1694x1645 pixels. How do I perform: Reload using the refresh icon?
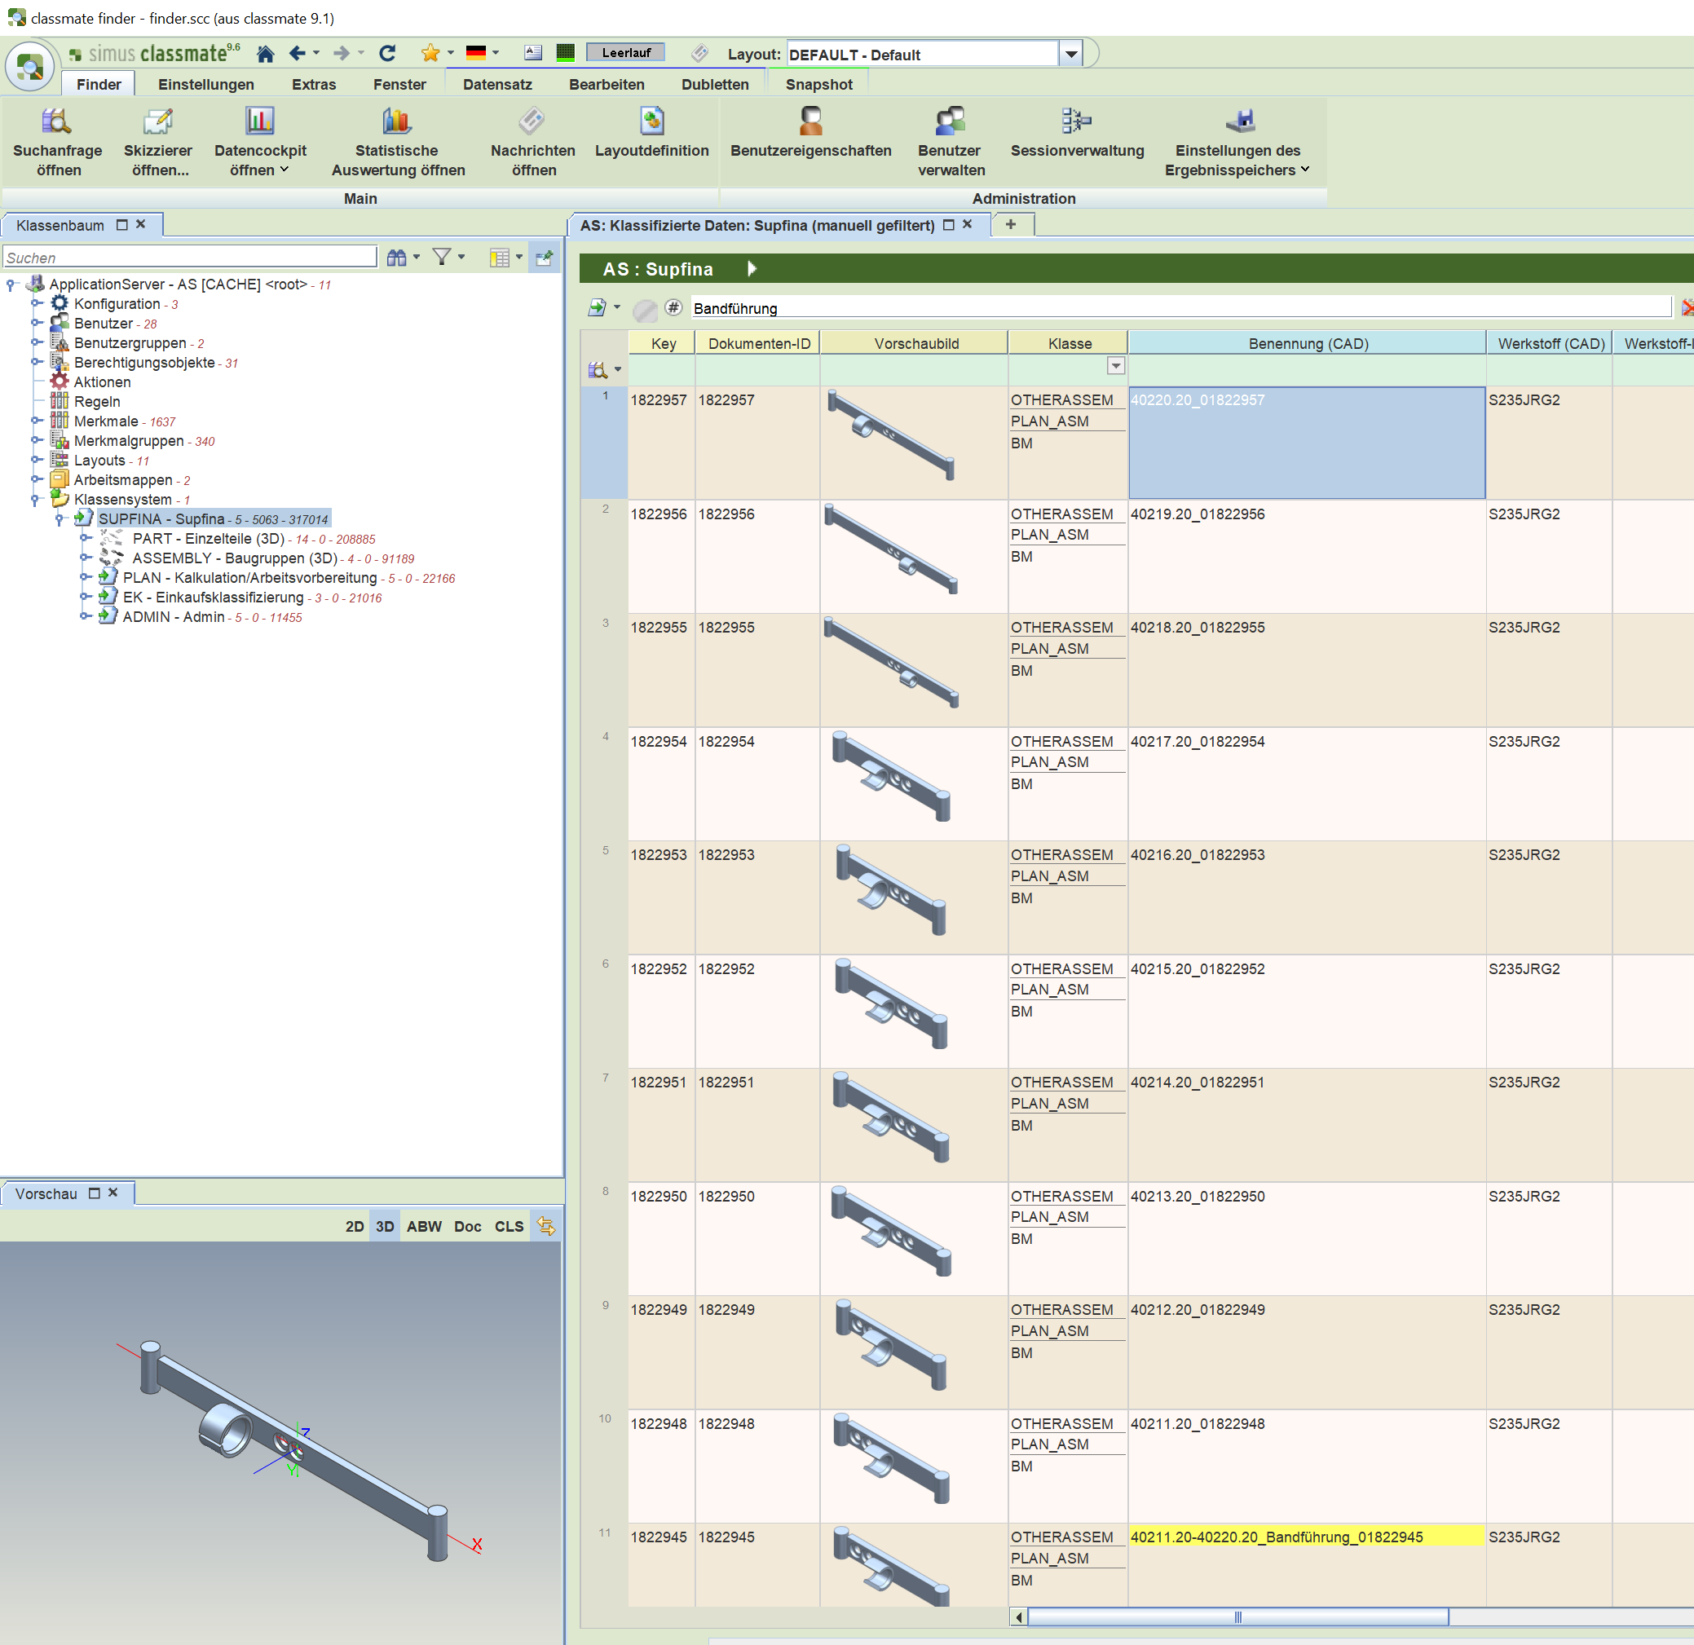(387, 54)
